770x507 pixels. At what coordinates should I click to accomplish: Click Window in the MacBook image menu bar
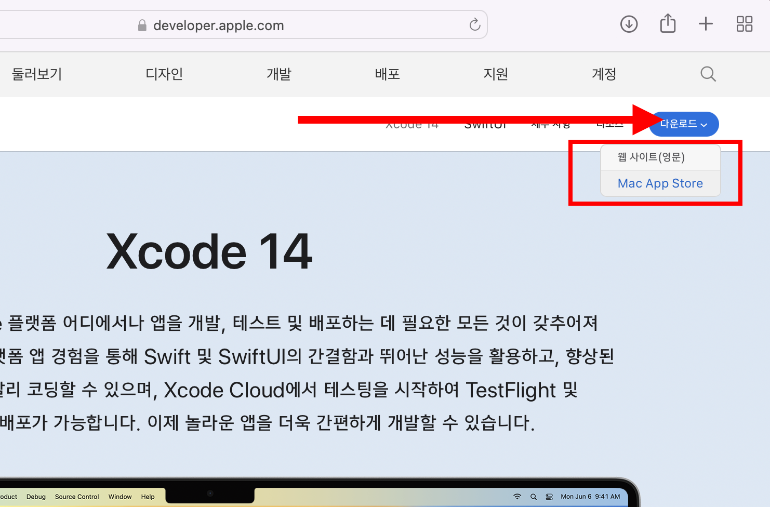(x=120, y=497)
